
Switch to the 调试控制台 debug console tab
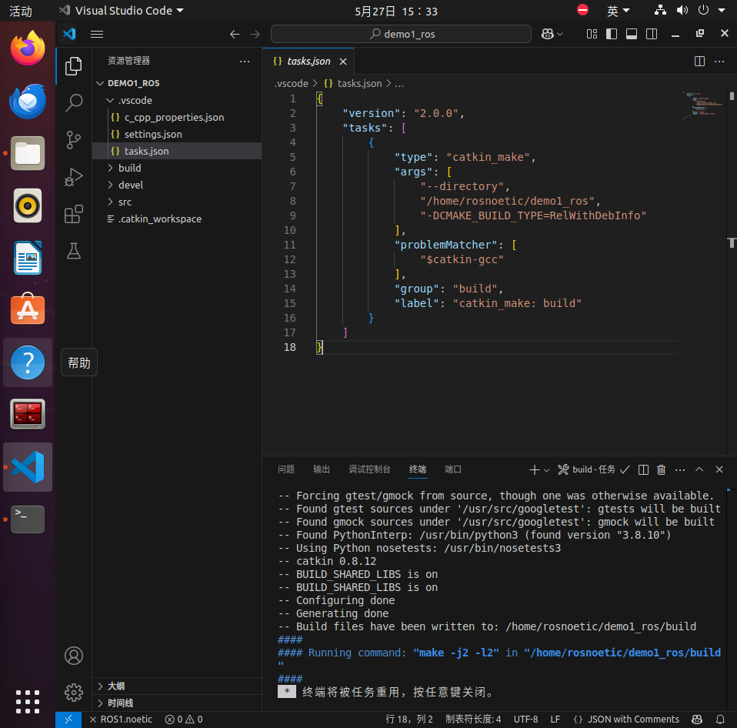point(369,469)
